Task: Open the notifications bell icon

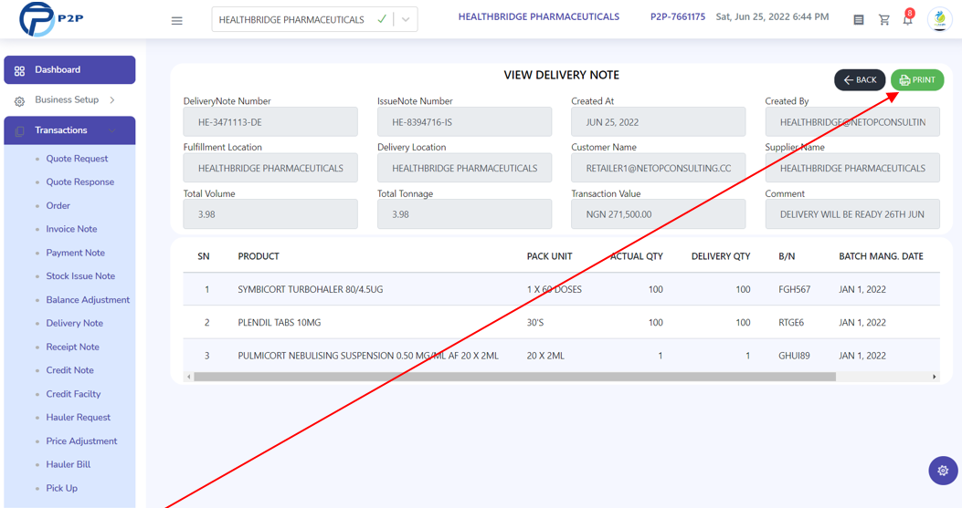Action: [907, 20]
